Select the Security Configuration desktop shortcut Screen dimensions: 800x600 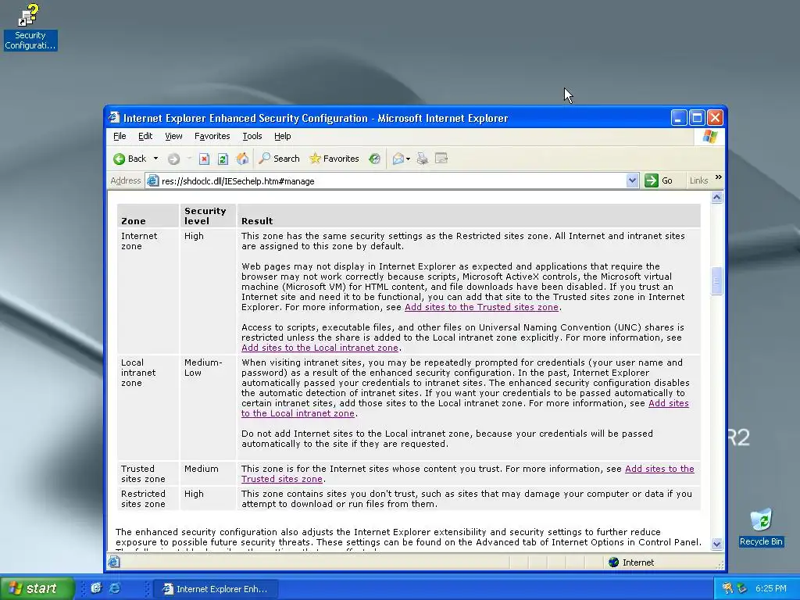point(30,27)
